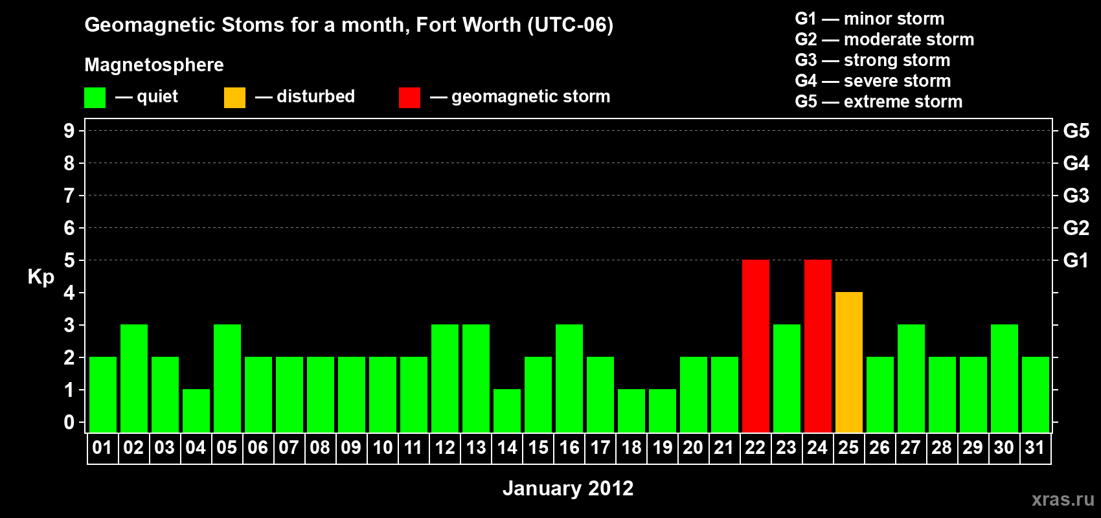Click the green quiet legend swatch
Image resolution: width=1101 pixels, height=518 pixels.
(95, 98)
